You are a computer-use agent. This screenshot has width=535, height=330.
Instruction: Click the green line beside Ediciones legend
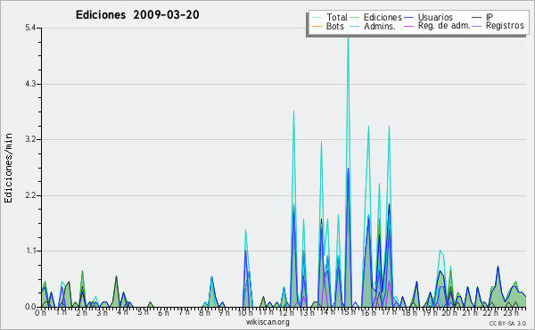[x=355, y=18]
